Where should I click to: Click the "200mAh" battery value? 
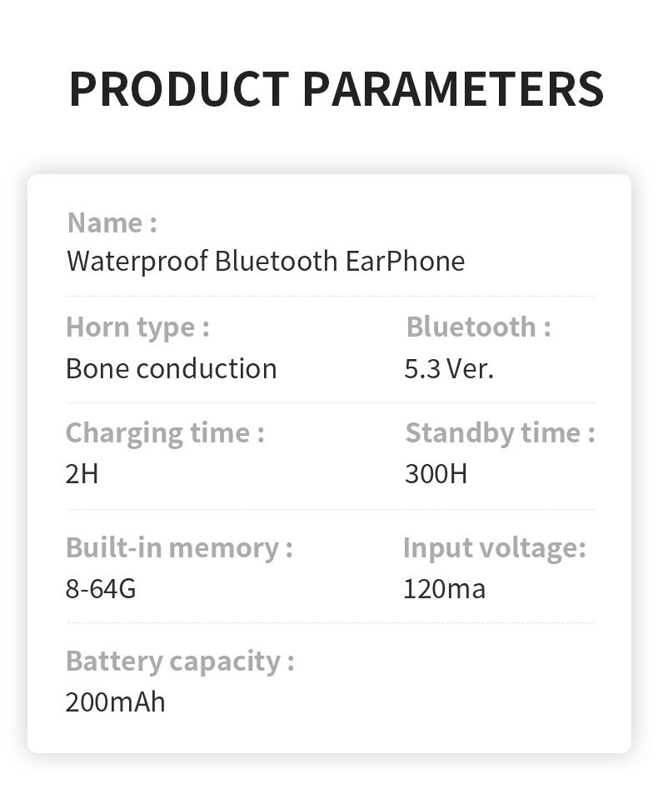115,702
